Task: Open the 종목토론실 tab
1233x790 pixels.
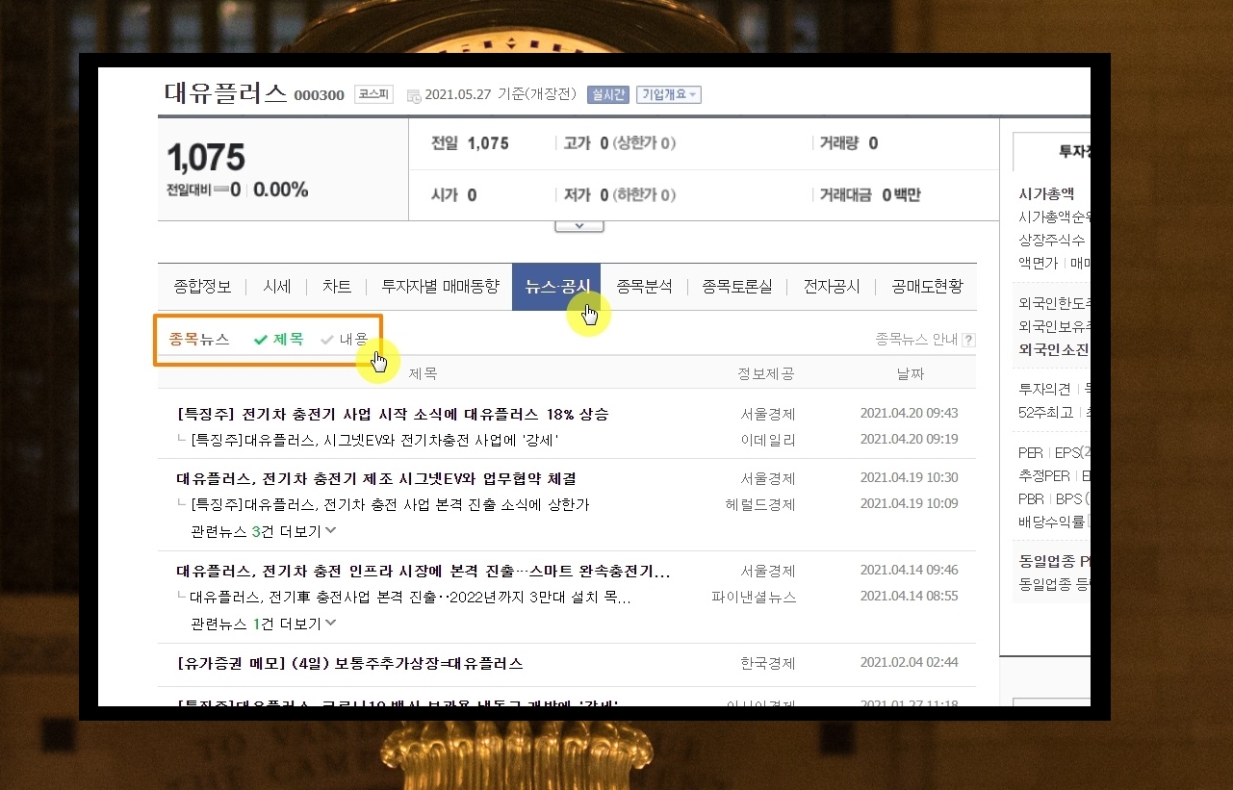Action: click(x=737, y=287)
